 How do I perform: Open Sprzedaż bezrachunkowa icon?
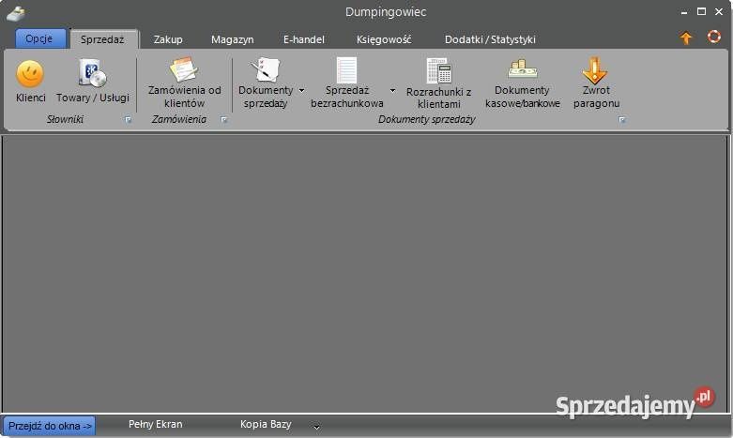pyautogui.click(x=347, y=70)
